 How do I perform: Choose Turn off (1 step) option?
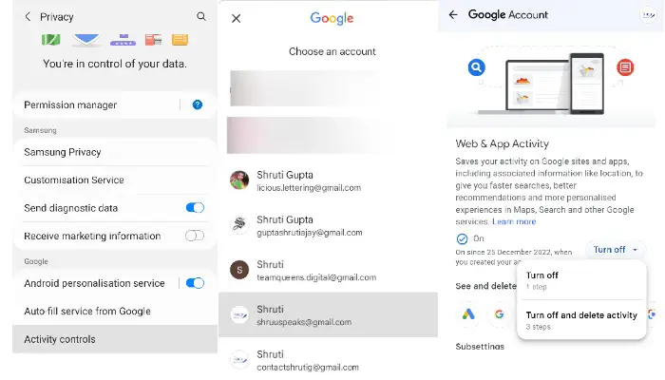pyautogui.click(x=581, y=280)
